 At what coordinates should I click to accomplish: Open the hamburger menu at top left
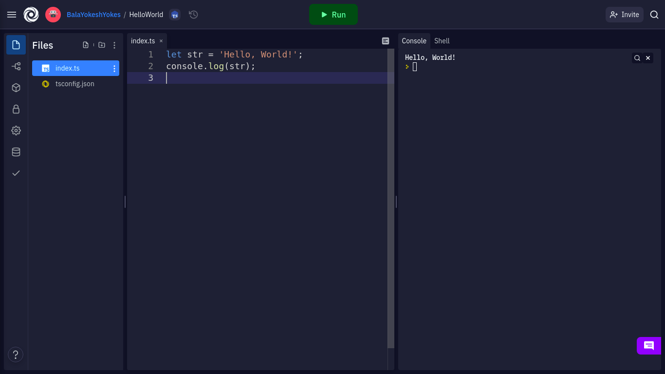coord(12,14)
